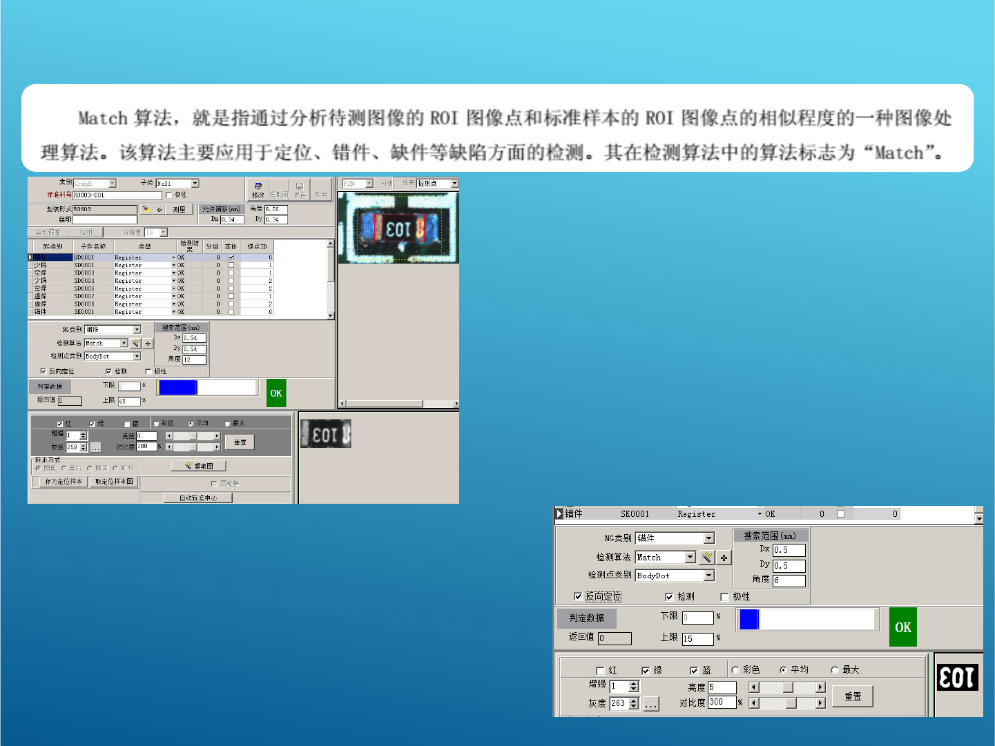Toggle 反向定位 checkbox in the 偏移 panel
This screenshot has width=995, height=746.
pos(44,371)
